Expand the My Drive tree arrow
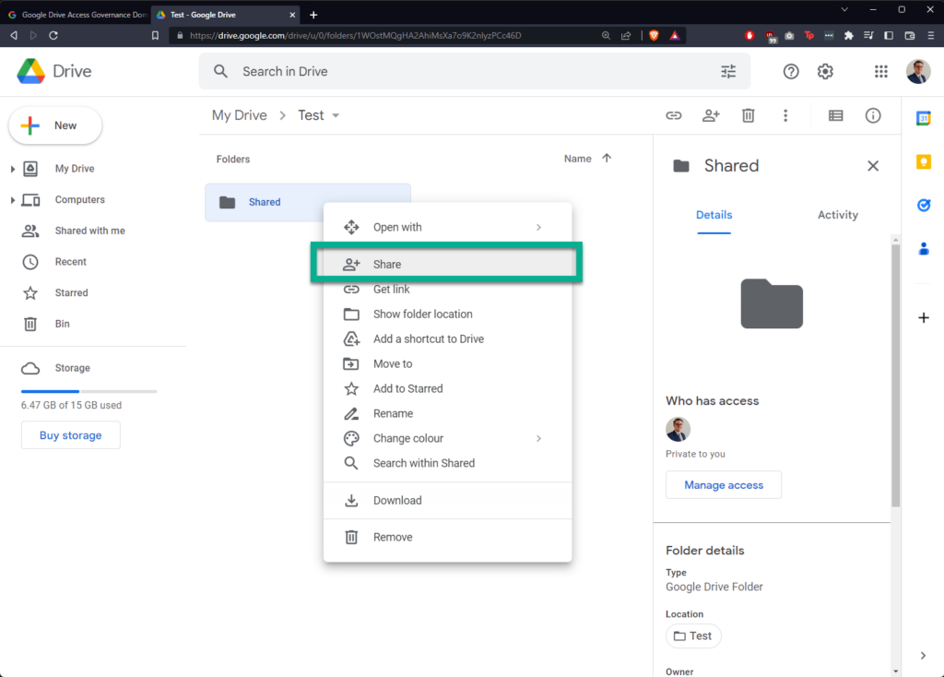The width and height of the screenshot is (944, 677). point(12,169)
